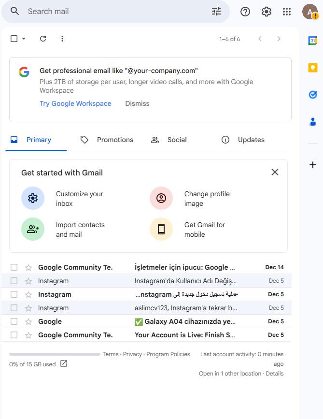Close the Get started with Gmail card
Viewport: 323px width, 419px height.
pyautogui.click(x=275, y=172)
